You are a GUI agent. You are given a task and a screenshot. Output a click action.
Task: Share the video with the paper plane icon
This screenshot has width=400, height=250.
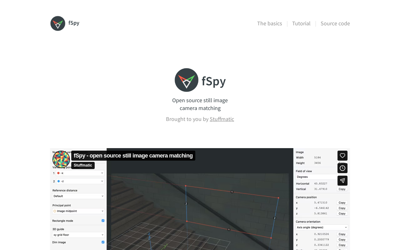tap(342, 181)
